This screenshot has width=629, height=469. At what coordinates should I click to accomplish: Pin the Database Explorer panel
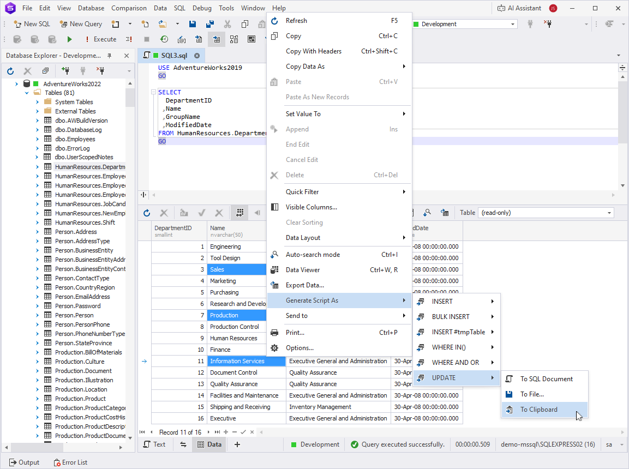click(x=110, y=56)
